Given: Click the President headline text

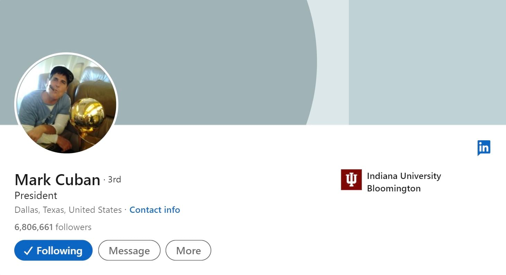Looking at the screenshot, I should click(x=36, y=196).
